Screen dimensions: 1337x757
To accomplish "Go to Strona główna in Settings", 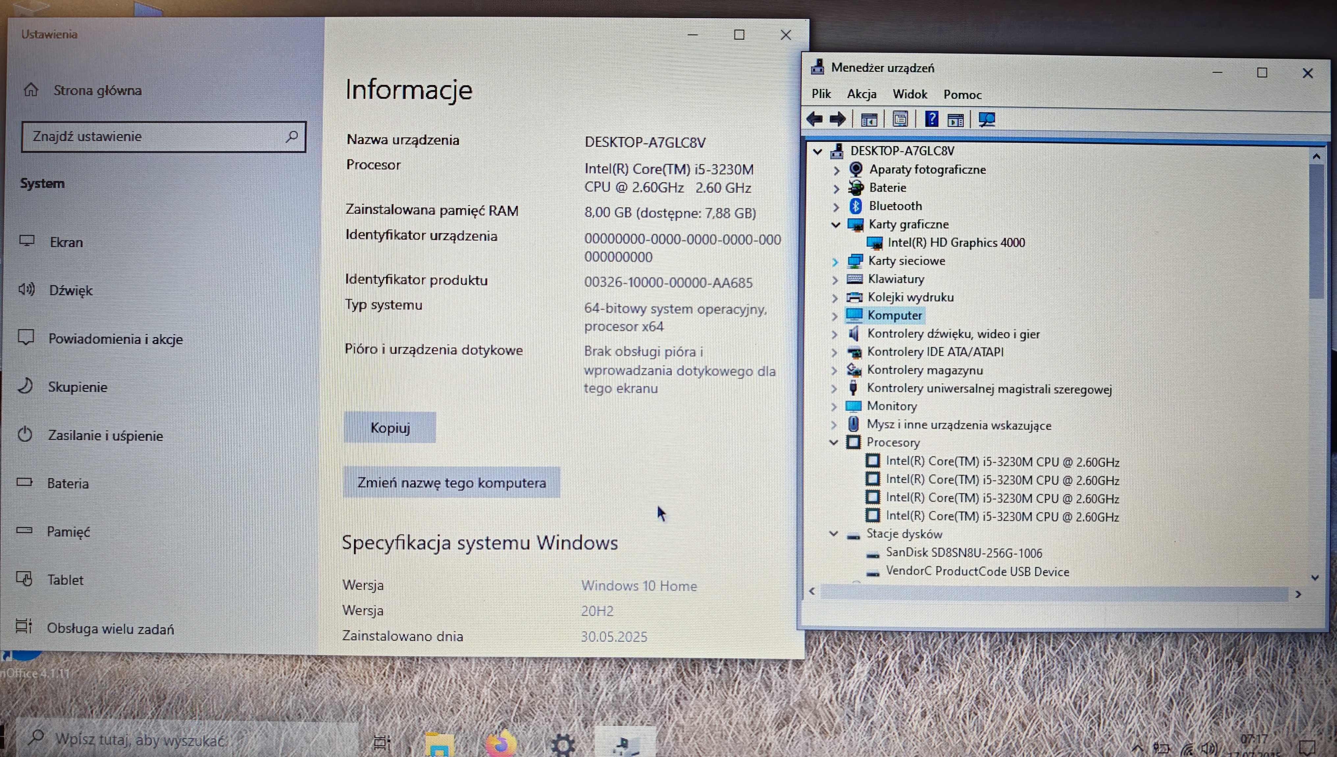I will [x=83, y=90].
